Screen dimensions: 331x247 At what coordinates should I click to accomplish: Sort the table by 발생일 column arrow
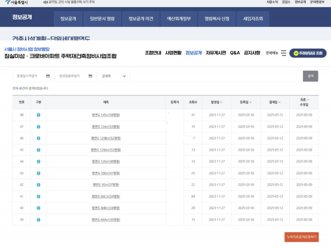click(221, 102)
